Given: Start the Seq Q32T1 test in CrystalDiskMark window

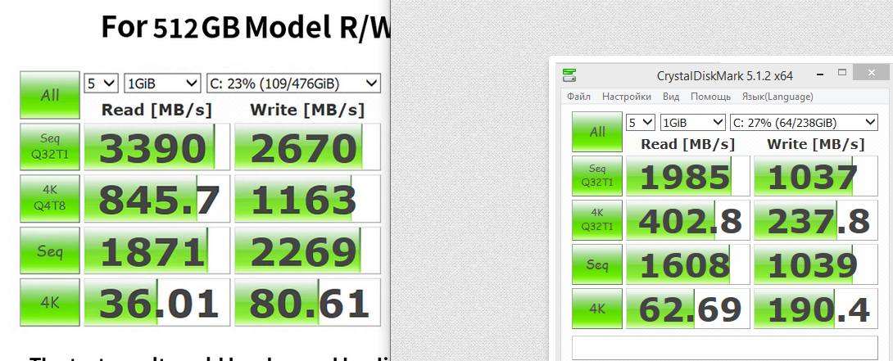Looking at the screenshot, I should pos(597,175).
